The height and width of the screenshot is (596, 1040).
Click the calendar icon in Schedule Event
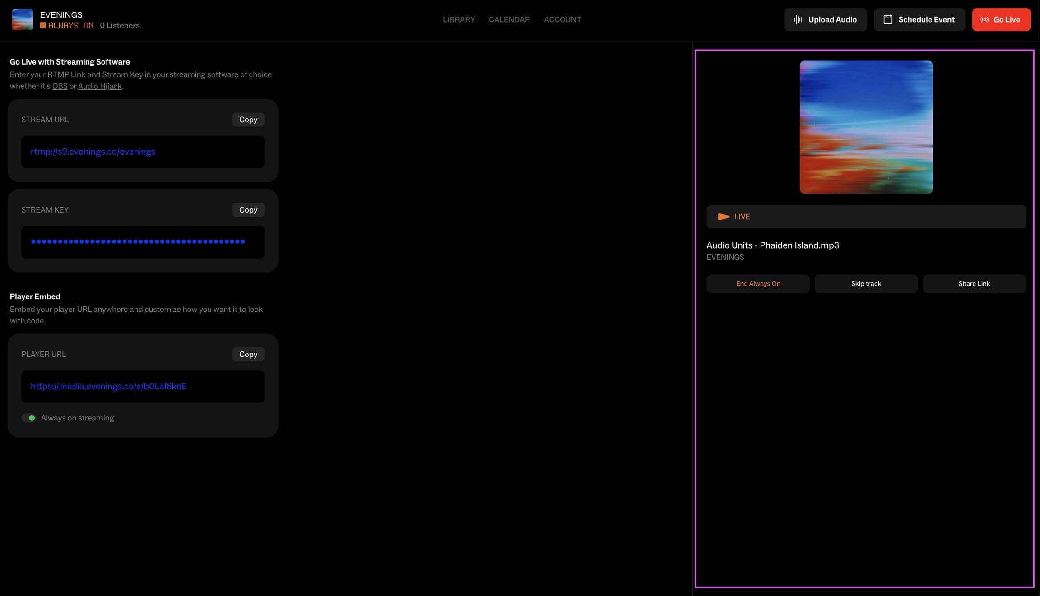888,19
